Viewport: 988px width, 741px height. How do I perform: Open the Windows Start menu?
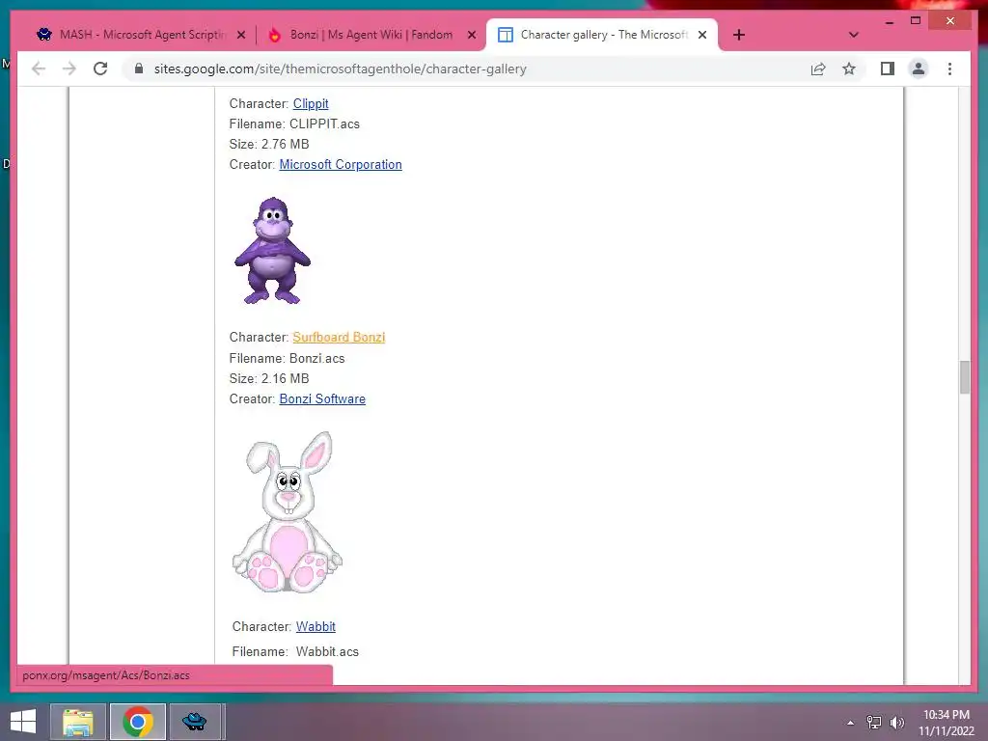pos(23,722)
